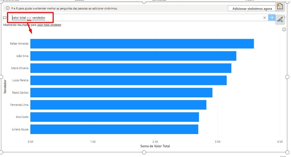Click the 'Soma de Valor Total' axis title
This screenshot has height=157, width=291.
pyautogui.click(x=155, y=146)
